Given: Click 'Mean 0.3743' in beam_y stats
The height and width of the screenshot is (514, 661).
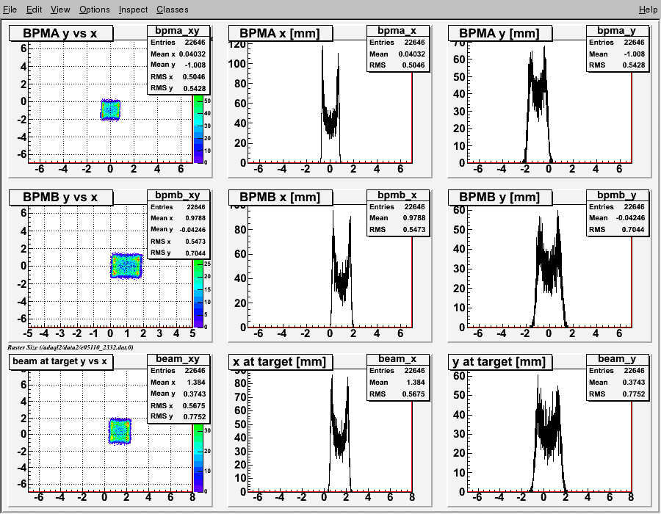Looking at the screenshot, I should click(x=617, y=382).
